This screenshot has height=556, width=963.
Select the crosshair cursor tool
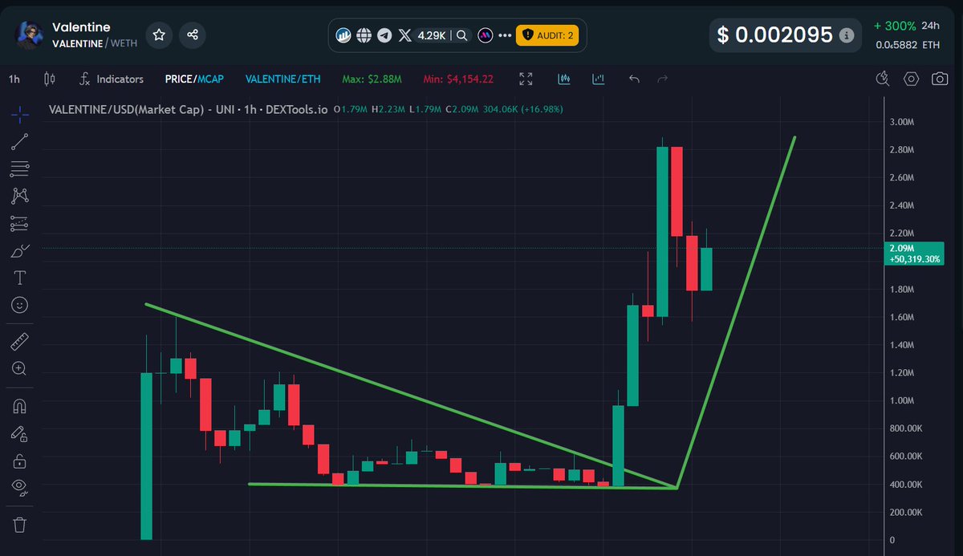click(x=20, y=115)
